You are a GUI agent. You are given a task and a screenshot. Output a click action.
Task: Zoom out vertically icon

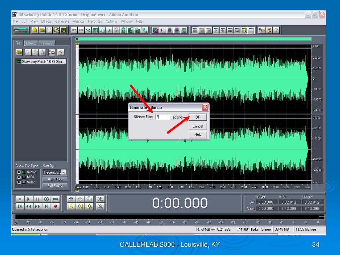pyautogui.click(x=100, y=207)
